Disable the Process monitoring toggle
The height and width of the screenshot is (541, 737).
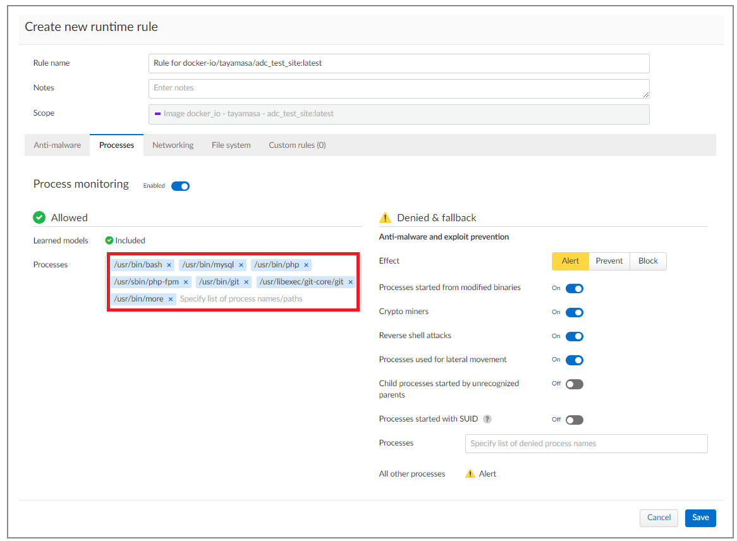click(x=180, y=186)
